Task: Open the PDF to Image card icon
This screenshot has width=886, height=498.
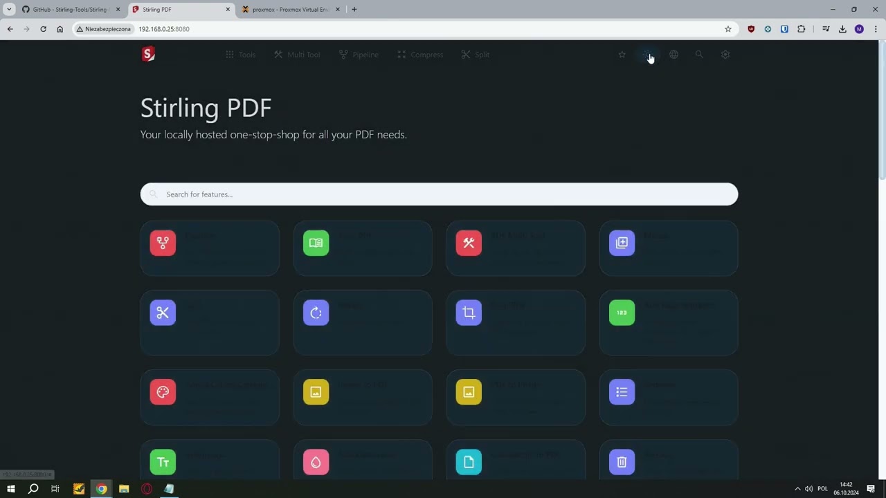Action: 469,392
